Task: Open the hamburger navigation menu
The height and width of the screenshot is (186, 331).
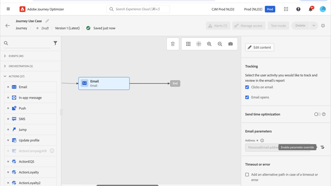Action: click(x=8, y=9)
